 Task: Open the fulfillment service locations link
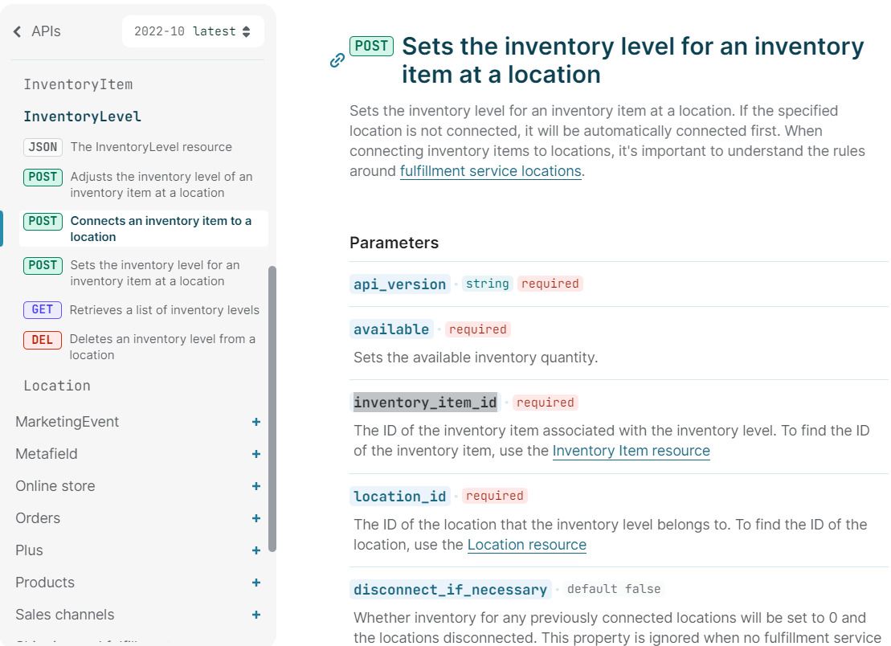490,171
